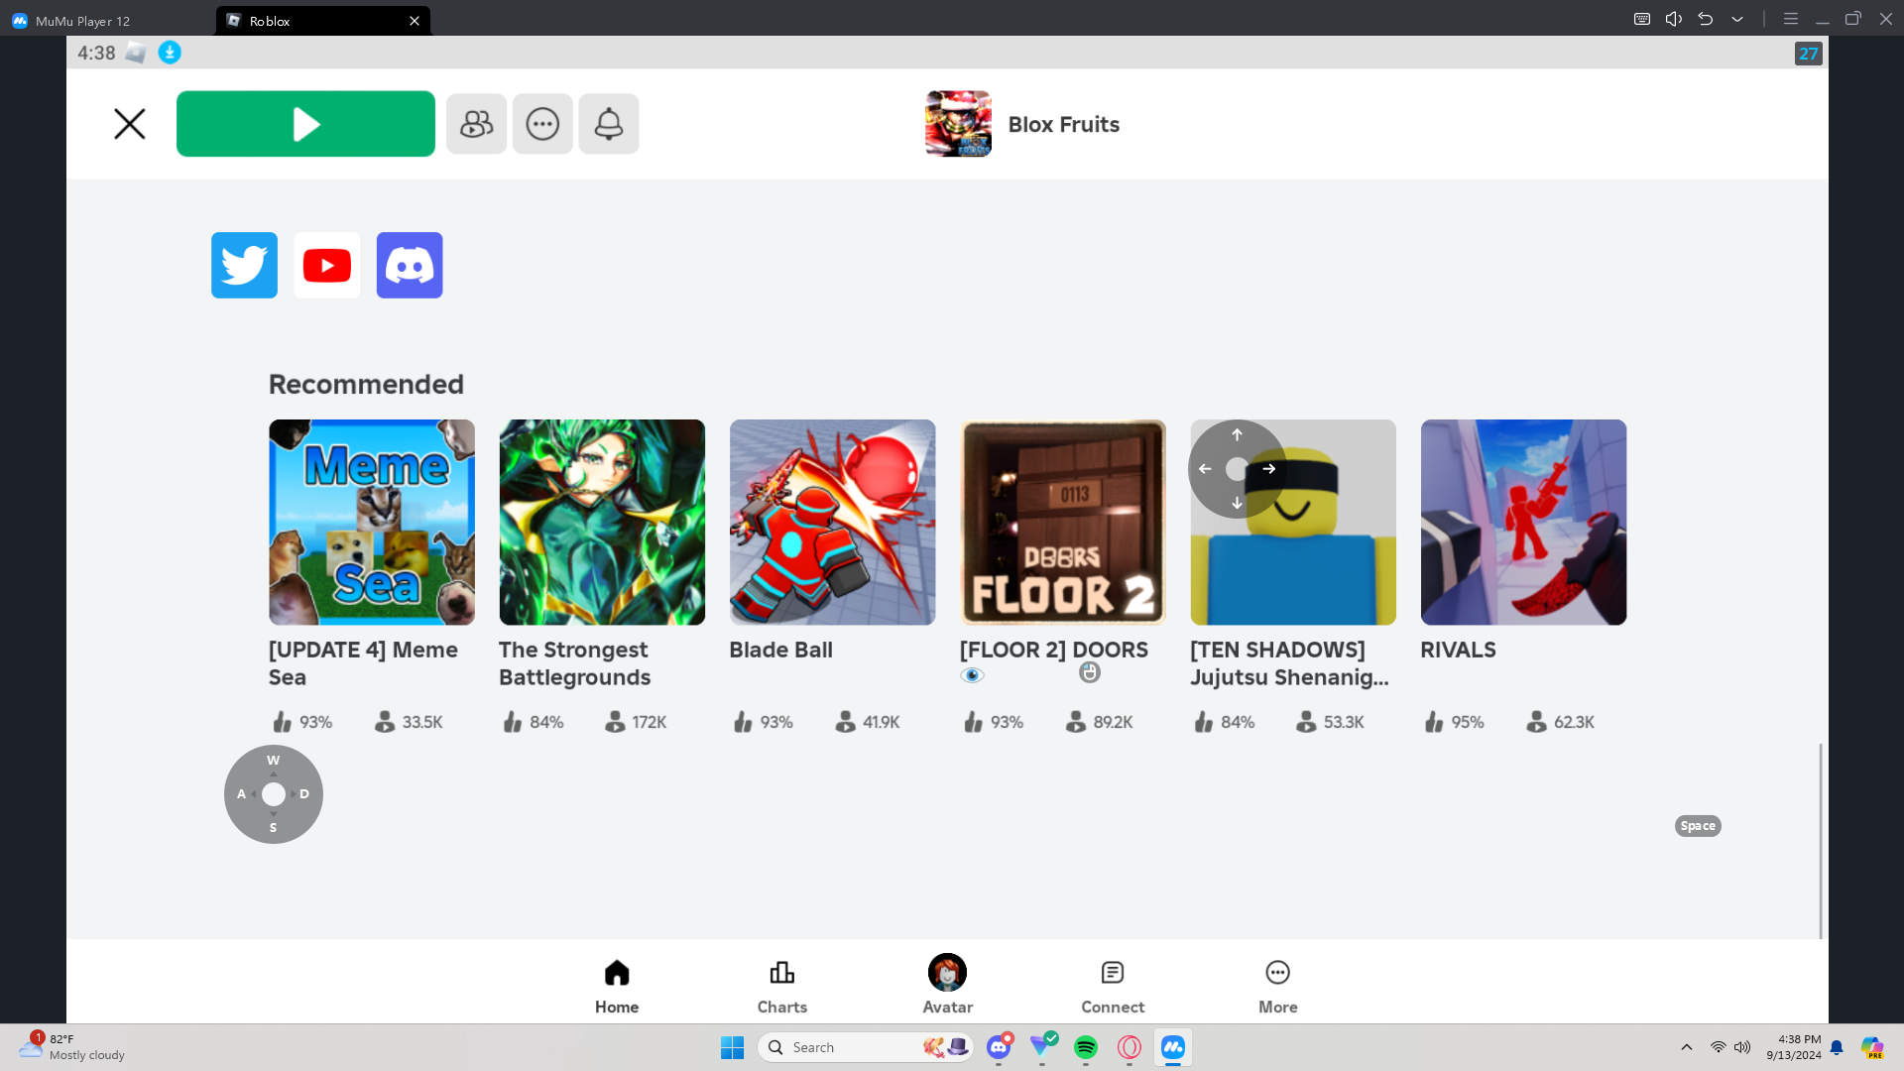Viewport: 1904px width, 1071px height.
Task: Switch to the Charts tab
Action: pos(782,987)
